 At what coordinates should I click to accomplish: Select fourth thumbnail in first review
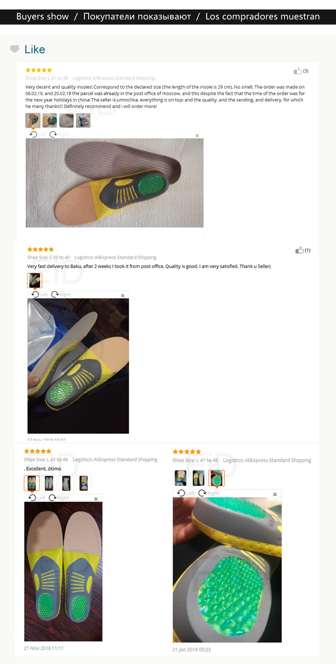[83, 120]
